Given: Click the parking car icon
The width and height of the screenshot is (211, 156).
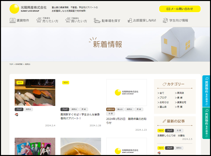Looking at the screenshot, I should pyautogui.click(x=97, y=21).
